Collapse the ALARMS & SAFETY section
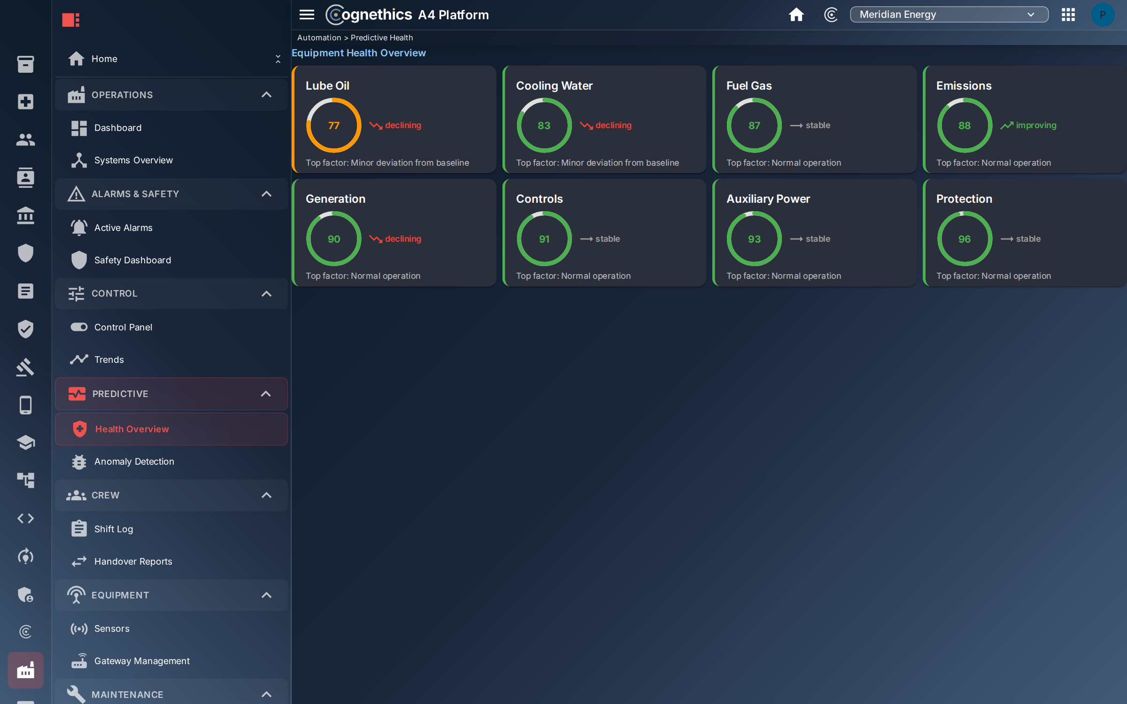1127x704 pixels. pos(266,194)
